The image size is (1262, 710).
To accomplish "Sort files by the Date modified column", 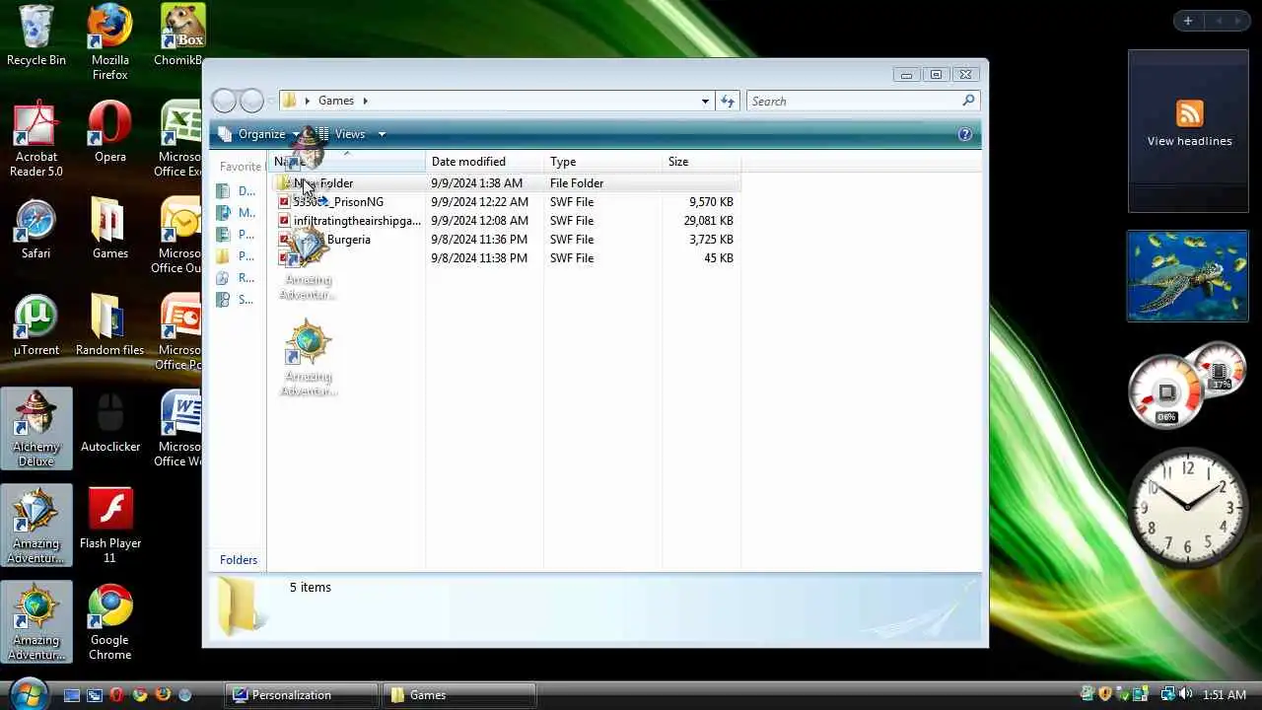I will click(x=484, y=162).
